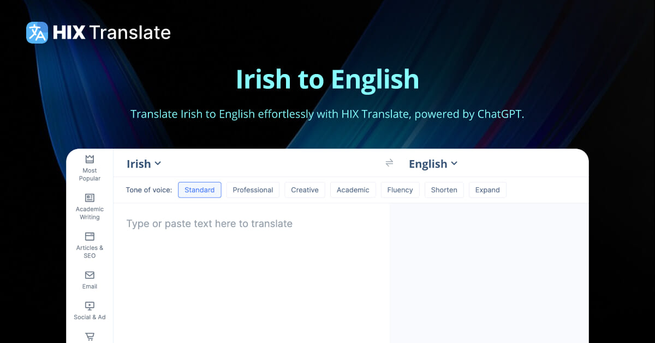
Task: Enable the Professional tone
Action: coord(253,189)
